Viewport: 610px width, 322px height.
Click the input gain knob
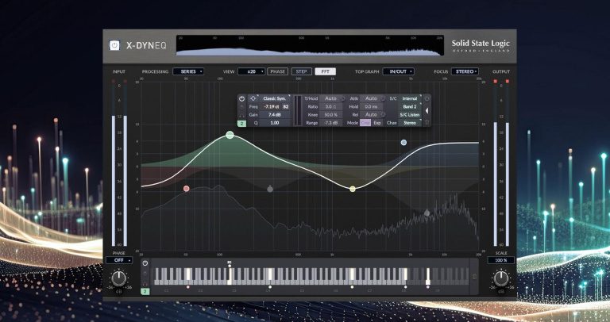coord(118,278)
